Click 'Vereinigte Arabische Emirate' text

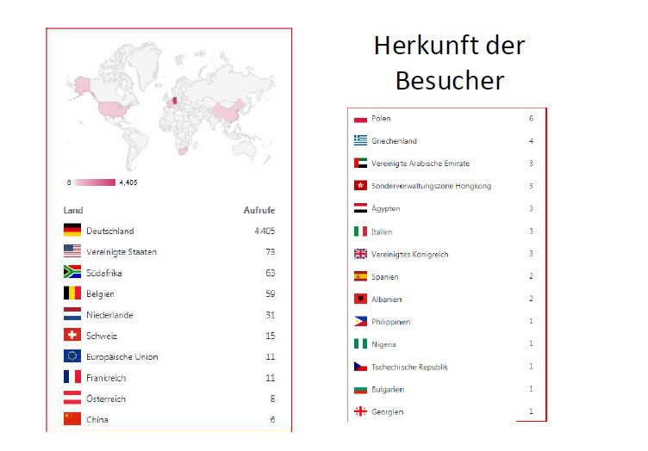[x=421, y=164]
